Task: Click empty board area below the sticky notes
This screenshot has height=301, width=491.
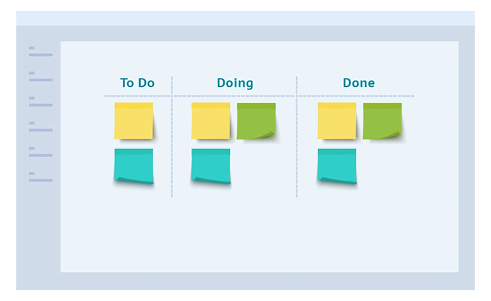Action: click(259, 234)
